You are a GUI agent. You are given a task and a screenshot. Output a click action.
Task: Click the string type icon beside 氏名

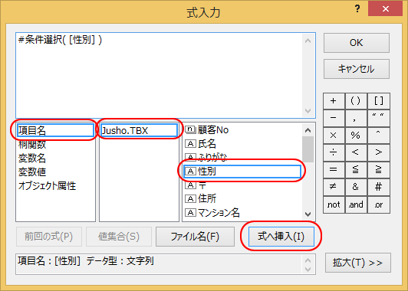190,144
